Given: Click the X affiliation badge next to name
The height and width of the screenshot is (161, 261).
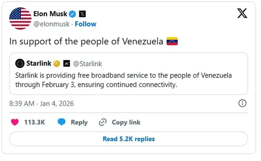Looking at the screenshot, I should click(x=83, y=14).
